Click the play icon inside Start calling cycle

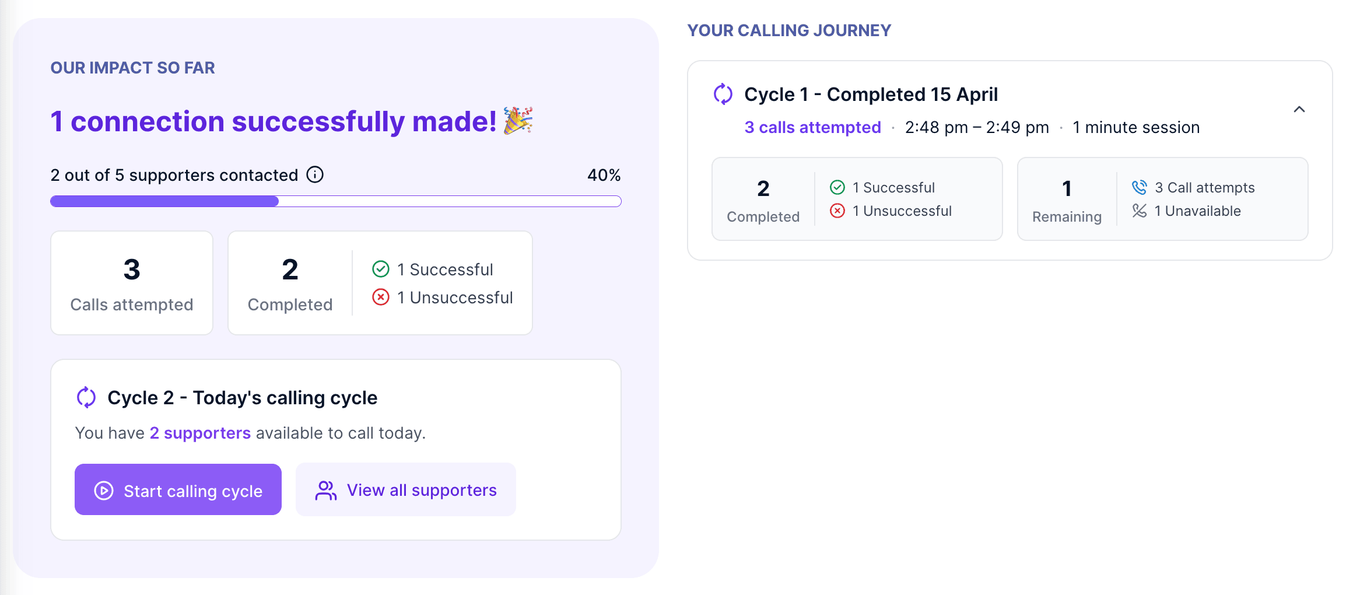[103, 490]
